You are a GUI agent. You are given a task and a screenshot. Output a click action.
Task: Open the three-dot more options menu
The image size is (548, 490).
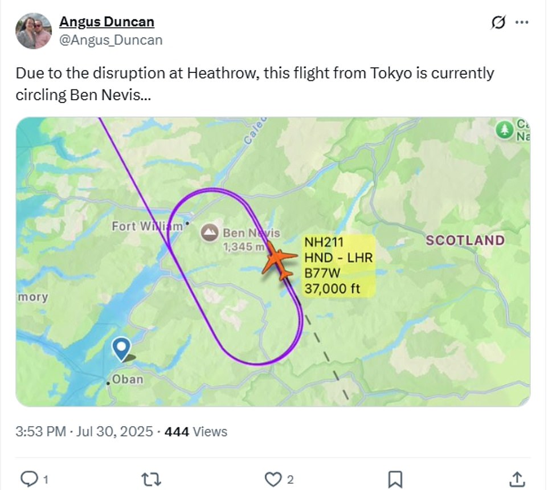coord(522,21)
